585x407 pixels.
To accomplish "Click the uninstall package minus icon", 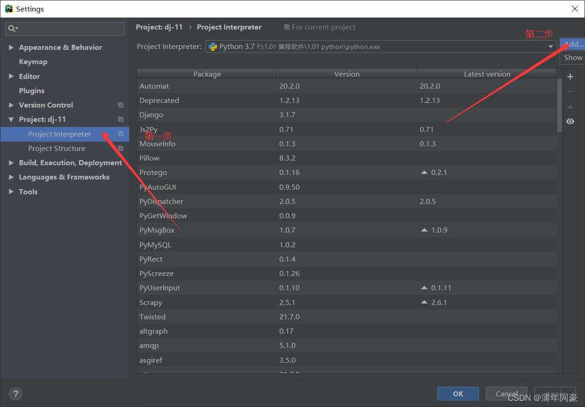I will [570, 91].
